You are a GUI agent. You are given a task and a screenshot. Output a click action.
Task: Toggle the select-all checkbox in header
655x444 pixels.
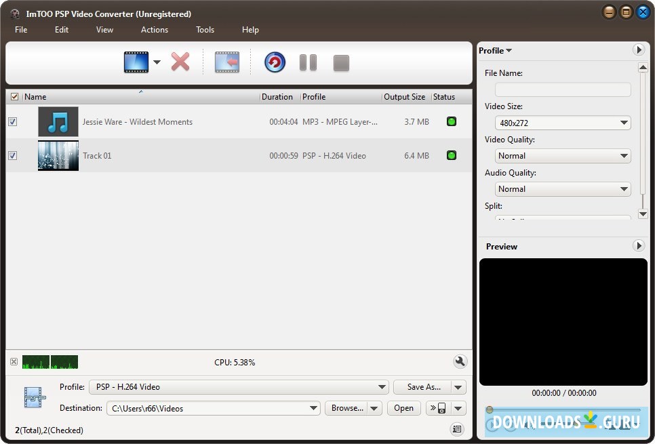(15, 96)
